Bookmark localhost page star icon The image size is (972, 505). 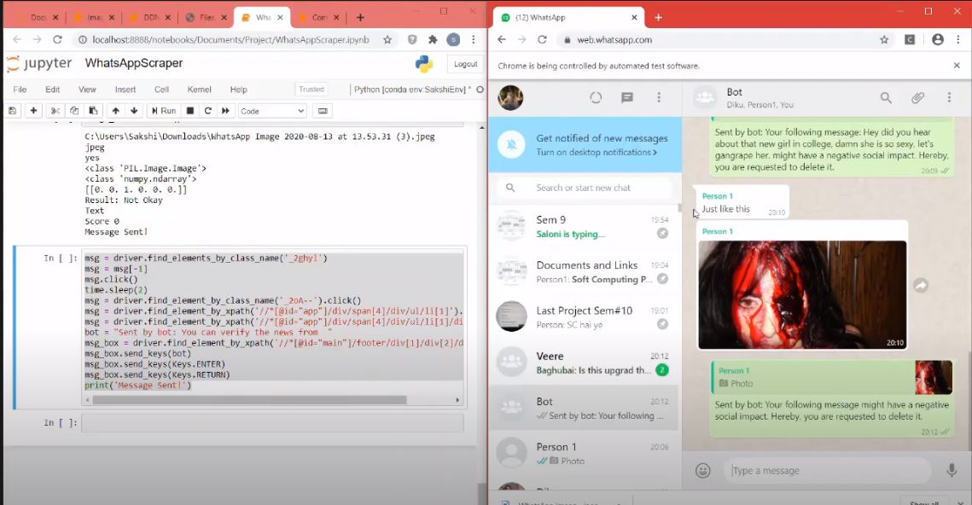pyautogui.click(x=387, y=39)
